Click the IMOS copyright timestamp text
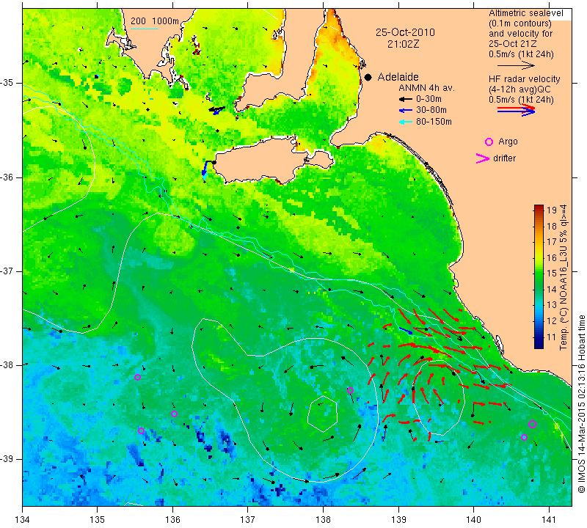 tap(581, 403)
